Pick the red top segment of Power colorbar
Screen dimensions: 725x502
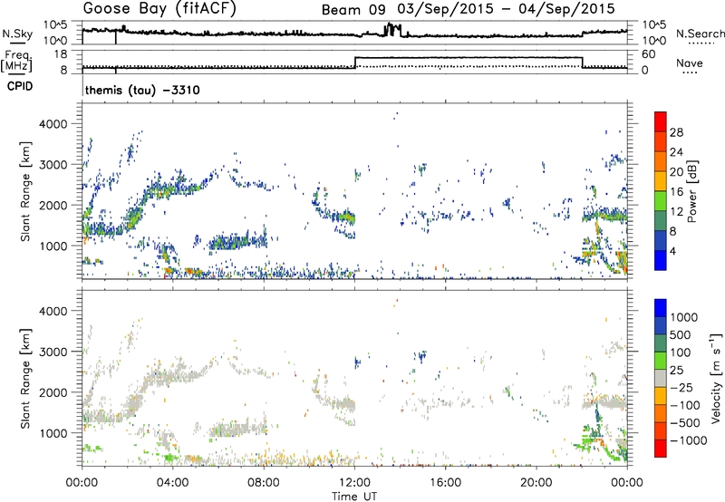click(661, 121)
